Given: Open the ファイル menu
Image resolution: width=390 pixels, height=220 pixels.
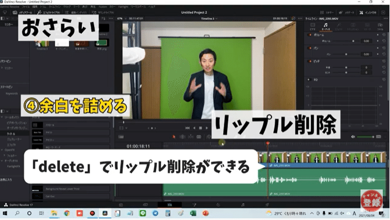Looking at the screenshot, I should point(26,7).
